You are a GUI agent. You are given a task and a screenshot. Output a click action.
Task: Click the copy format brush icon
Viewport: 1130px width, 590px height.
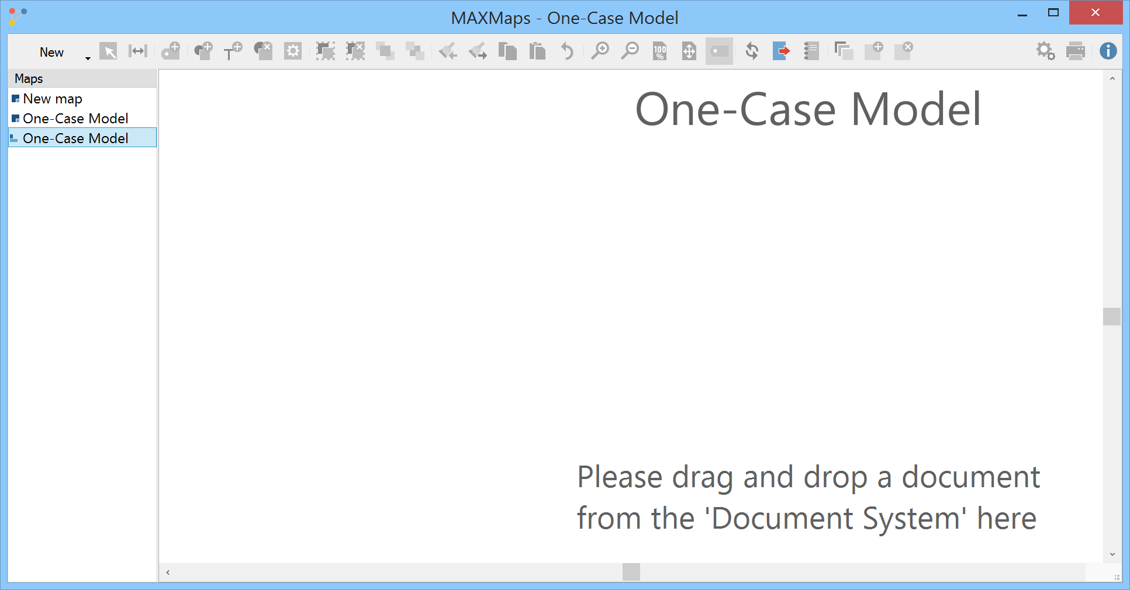pyautogui.click(x=448, y=51)
